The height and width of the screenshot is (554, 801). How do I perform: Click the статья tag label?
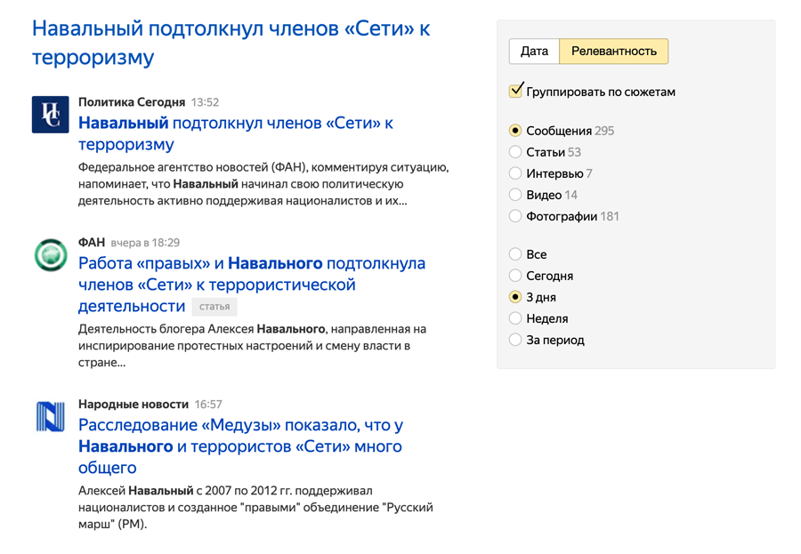click(x=214, y=307)
